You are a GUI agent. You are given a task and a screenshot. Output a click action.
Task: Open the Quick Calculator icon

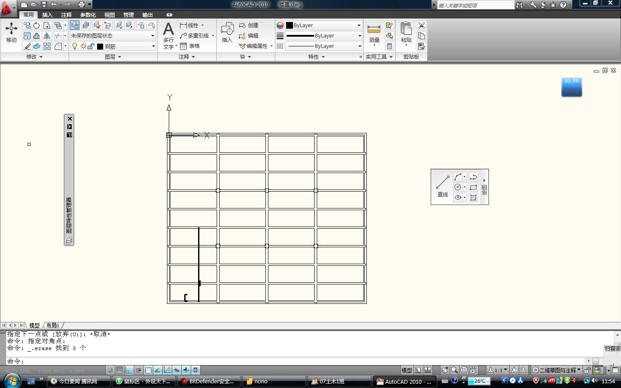[x=389, y=46]
